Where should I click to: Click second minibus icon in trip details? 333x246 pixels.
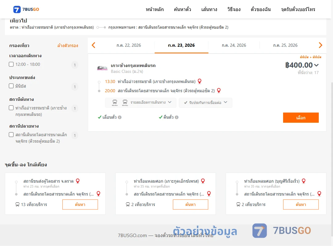tap(125, 103)
